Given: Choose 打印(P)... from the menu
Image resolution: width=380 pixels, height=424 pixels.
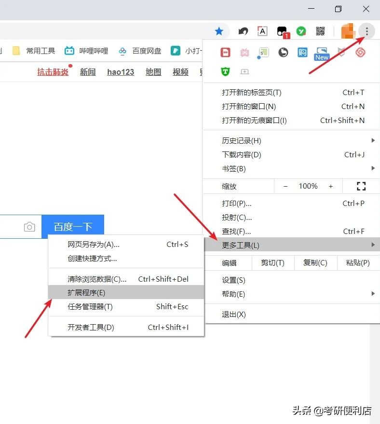Looking at the screenshot, I should point(292,204).
